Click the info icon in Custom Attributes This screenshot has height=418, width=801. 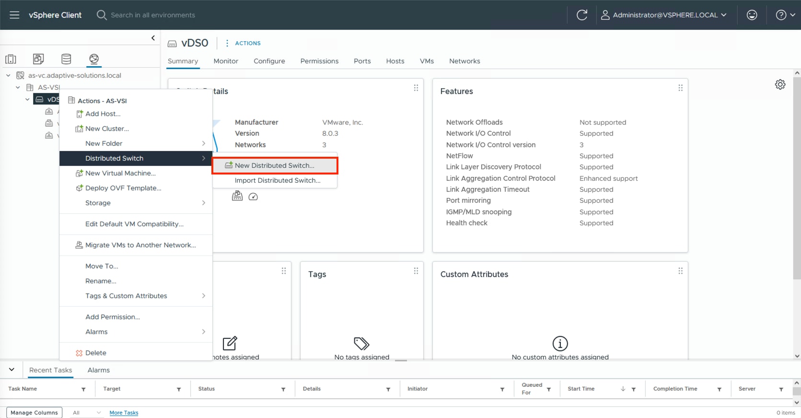[560, 343]
